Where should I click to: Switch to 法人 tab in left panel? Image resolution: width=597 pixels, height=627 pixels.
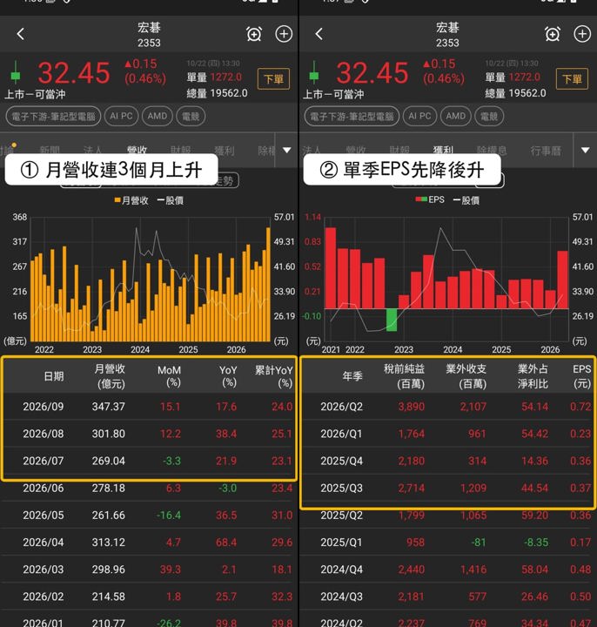tap(93, 151)
